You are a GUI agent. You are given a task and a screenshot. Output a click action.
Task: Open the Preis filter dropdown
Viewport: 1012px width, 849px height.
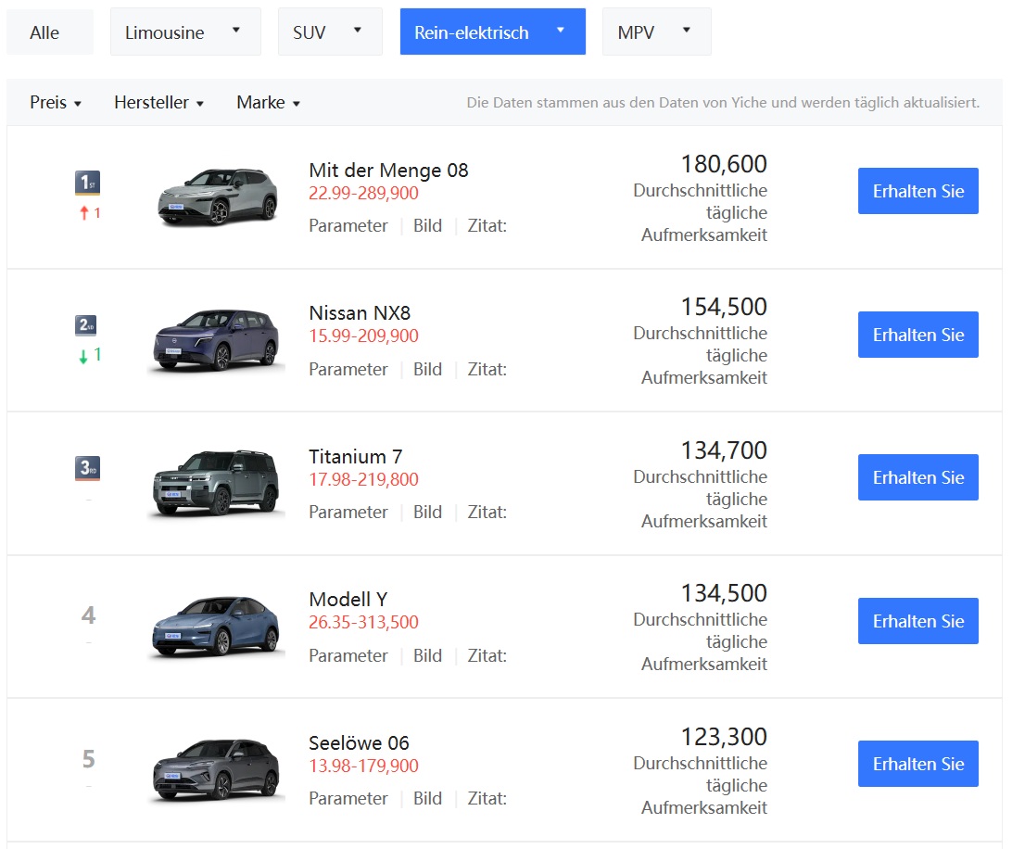coord(56,103)
